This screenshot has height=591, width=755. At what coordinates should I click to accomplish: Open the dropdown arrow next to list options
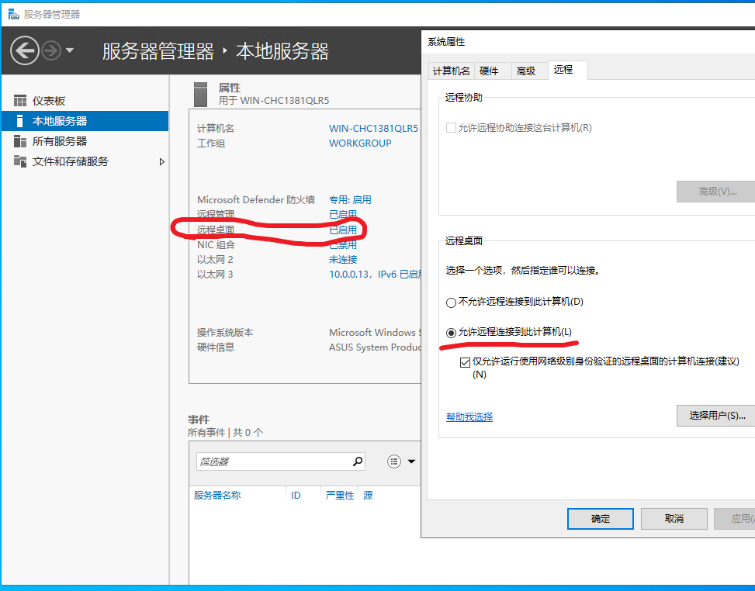pyautogui.click(x=411, y=461)
